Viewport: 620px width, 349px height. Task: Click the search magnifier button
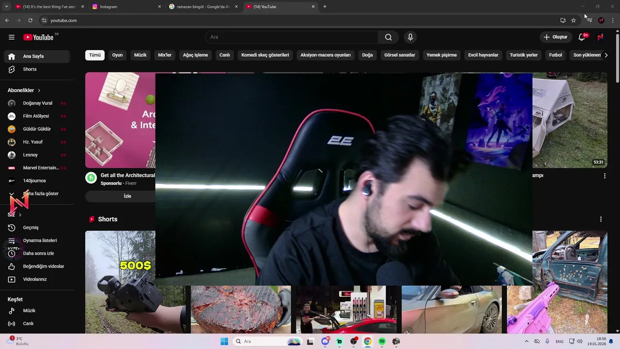tap(388, 37)
